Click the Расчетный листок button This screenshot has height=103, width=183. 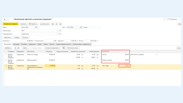(73, 48)
